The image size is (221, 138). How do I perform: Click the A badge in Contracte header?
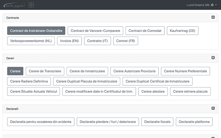click(213, 17)
